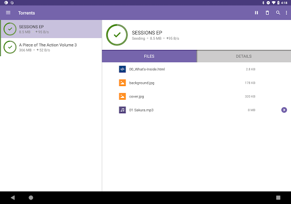The height and width of the screenshot is (204, 291).
Task: Open torrent search with magnifier icon
Action: (x=278, y=12)
